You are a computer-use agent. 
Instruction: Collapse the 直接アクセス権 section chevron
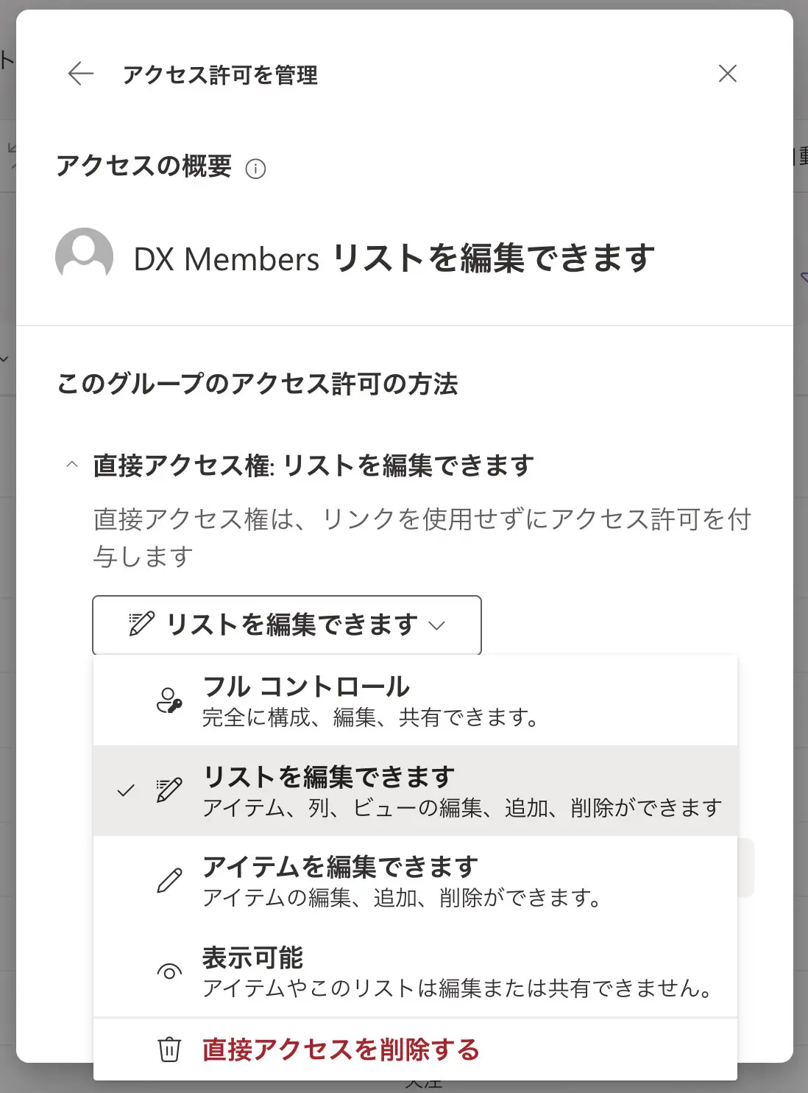point(72,465)
